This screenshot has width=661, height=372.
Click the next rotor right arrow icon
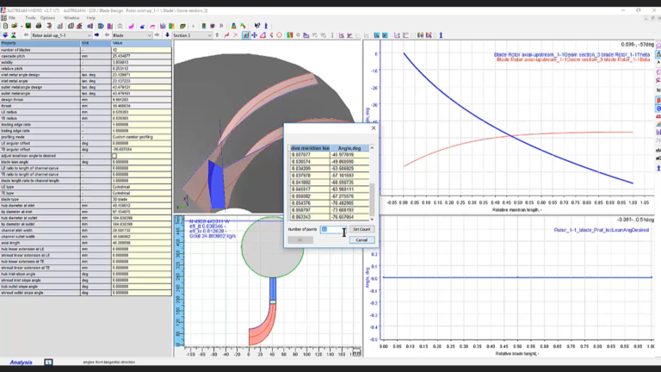tap(97, 35)
